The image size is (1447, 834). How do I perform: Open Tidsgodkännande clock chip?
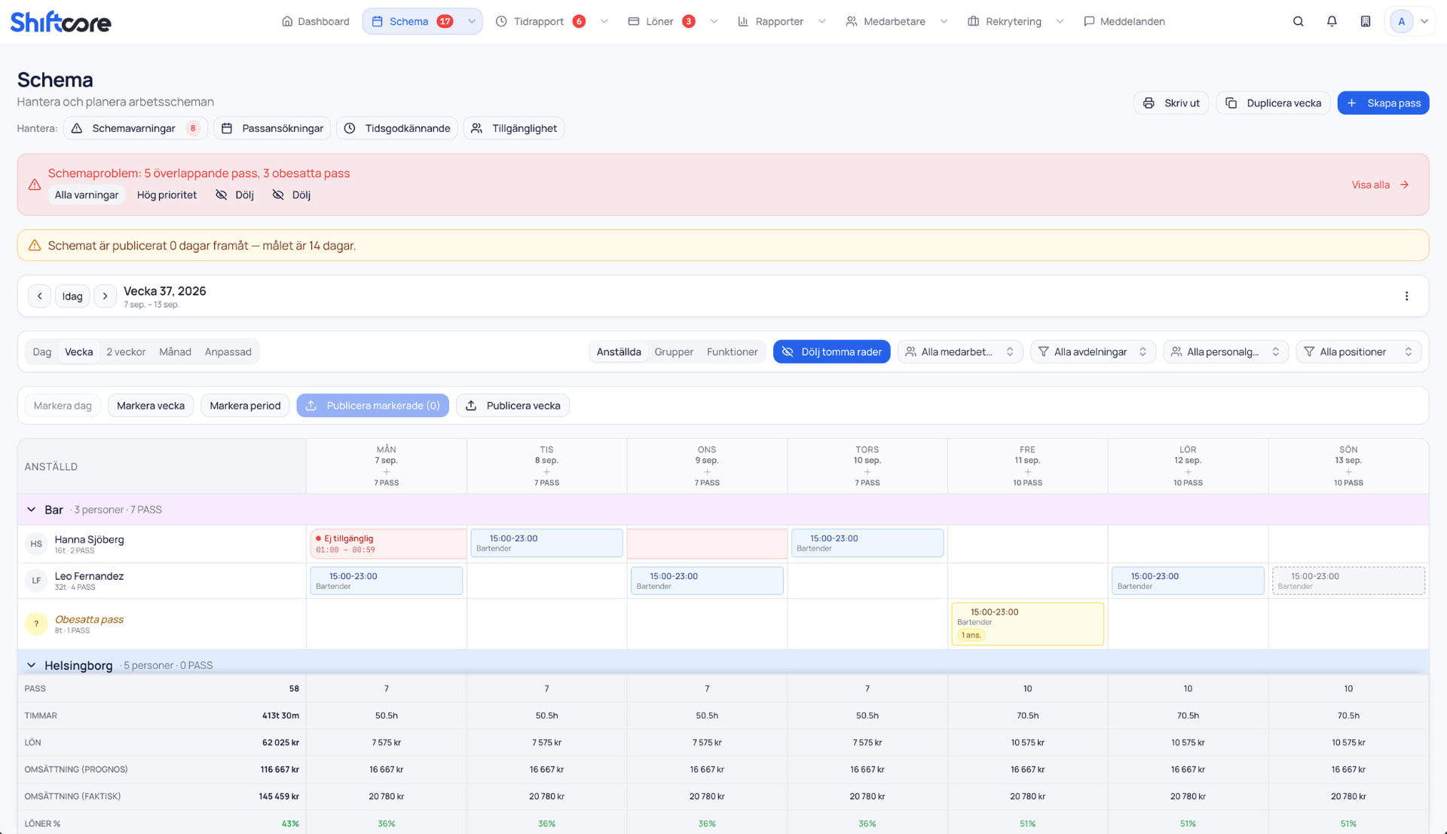(396, 128)
